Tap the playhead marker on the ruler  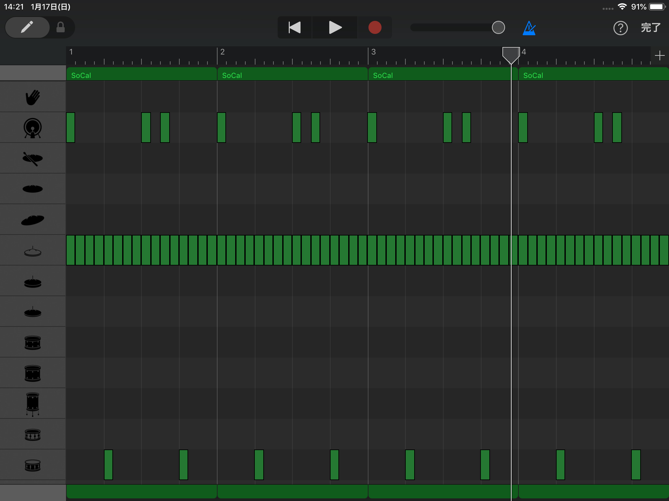pyautogui.click(x=511, y=55)
